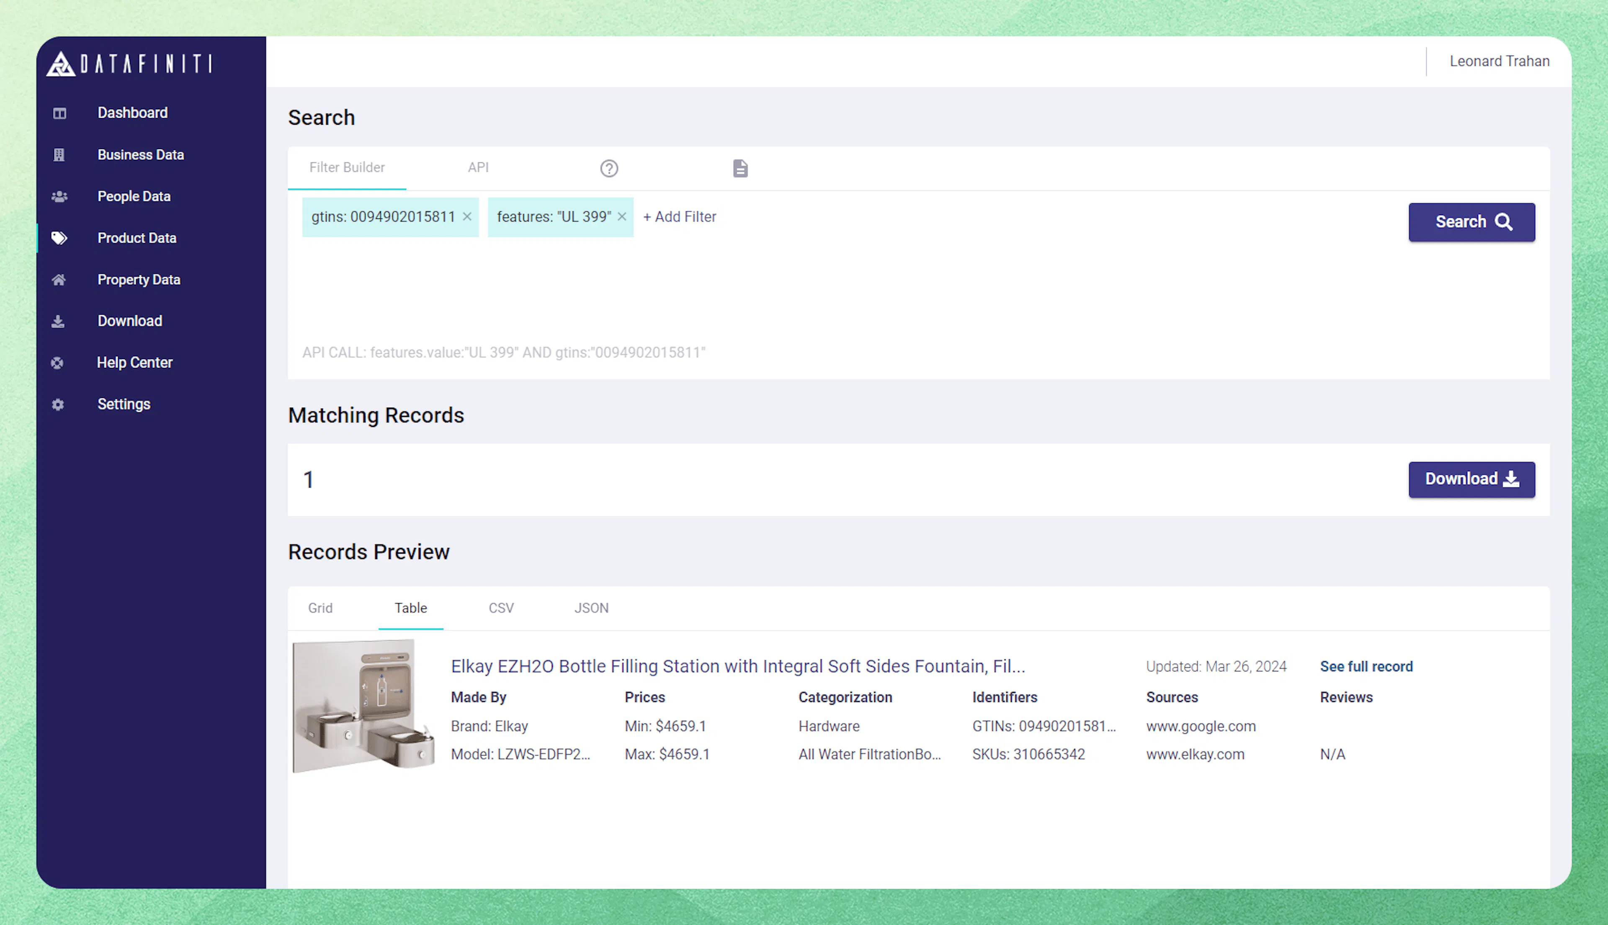Screen dimensions: 1608x925
Task: Select Business Data in the sidebar
Action: [140, 154]
